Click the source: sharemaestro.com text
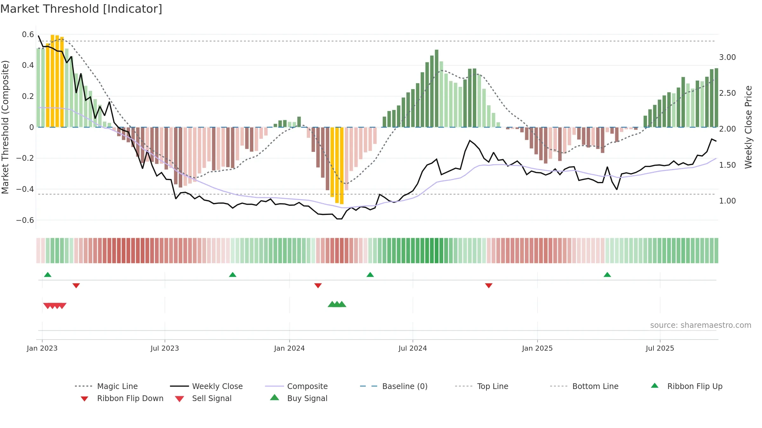The image size is (762, 428). pos(701,325)
